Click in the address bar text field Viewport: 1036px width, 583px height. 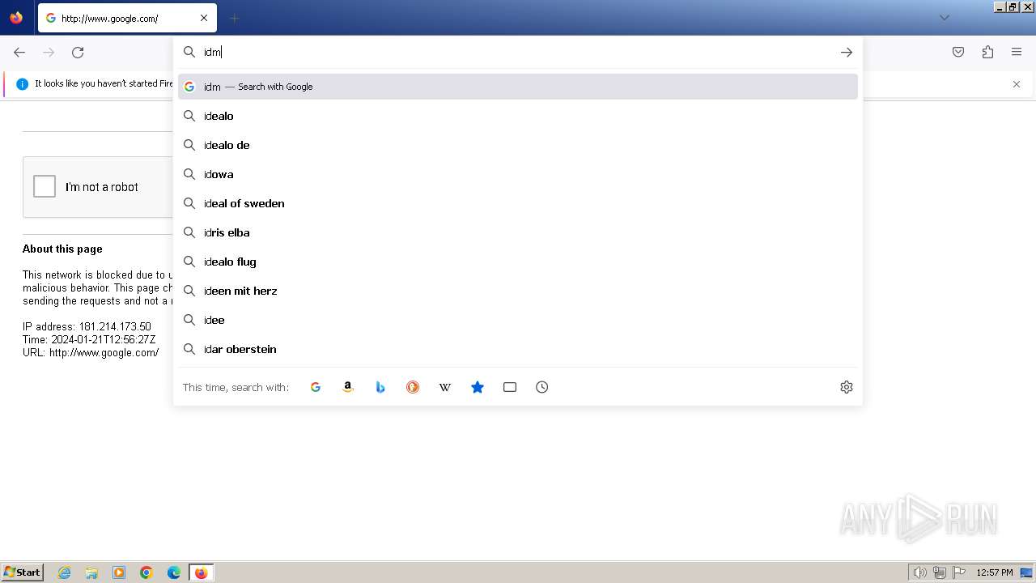pos(518,52)
